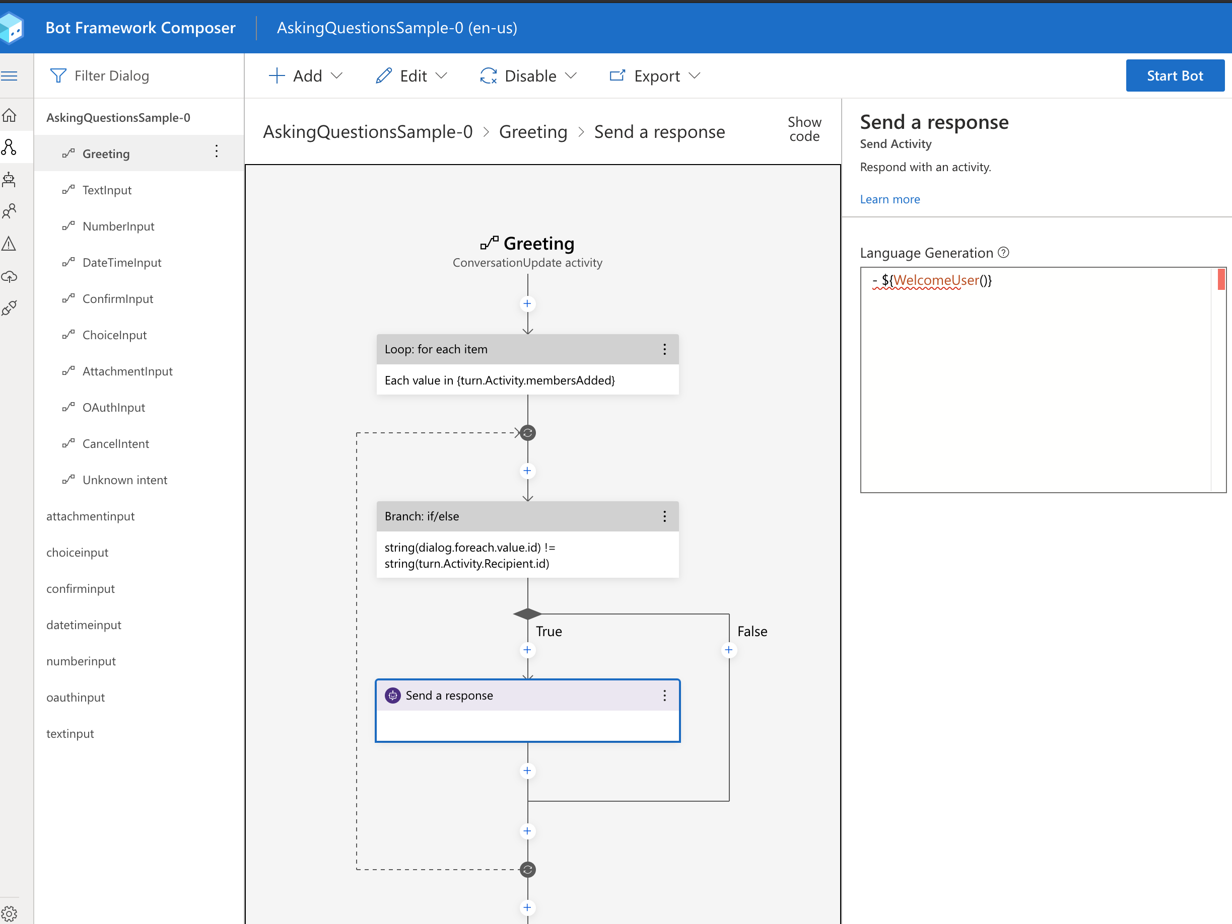Open the Design flow sidebar icon
The height and width of the screenshot is (924, 1232).
click(x=10, y=147)
